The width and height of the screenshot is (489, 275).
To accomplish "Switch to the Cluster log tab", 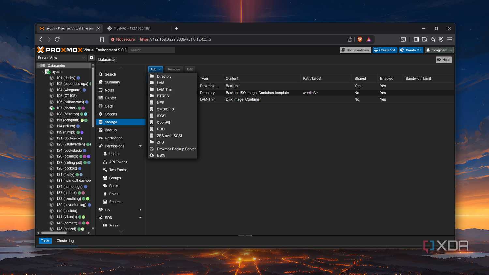I will point(65,241).
